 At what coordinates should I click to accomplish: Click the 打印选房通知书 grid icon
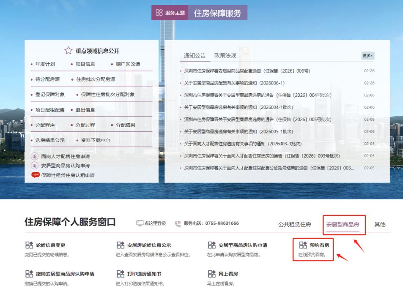tap(121, 274)
